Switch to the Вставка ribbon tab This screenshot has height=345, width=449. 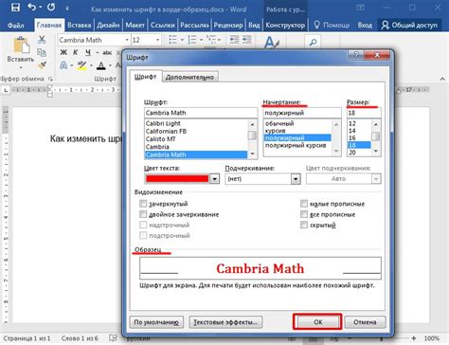click(x=79, y=25)
